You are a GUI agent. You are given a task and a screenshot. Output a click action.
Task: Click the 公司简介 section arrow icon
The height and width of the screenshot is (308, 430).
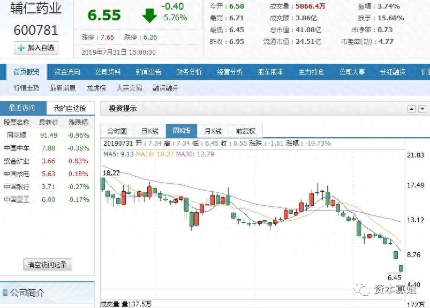click(x=5, y=292)
